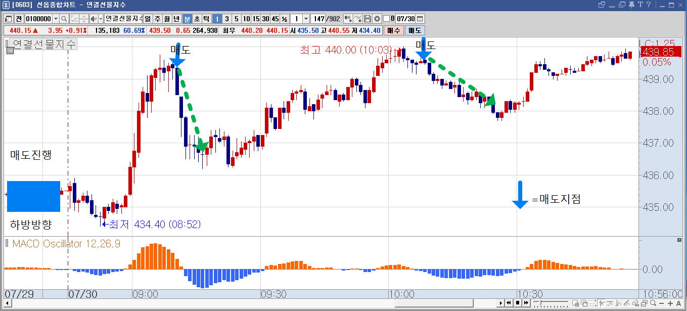This screenshot has width=687, height=311.
Task: Select the 분 (minute) period toggle
Action: pyautogui.click(x=187, y=19)
